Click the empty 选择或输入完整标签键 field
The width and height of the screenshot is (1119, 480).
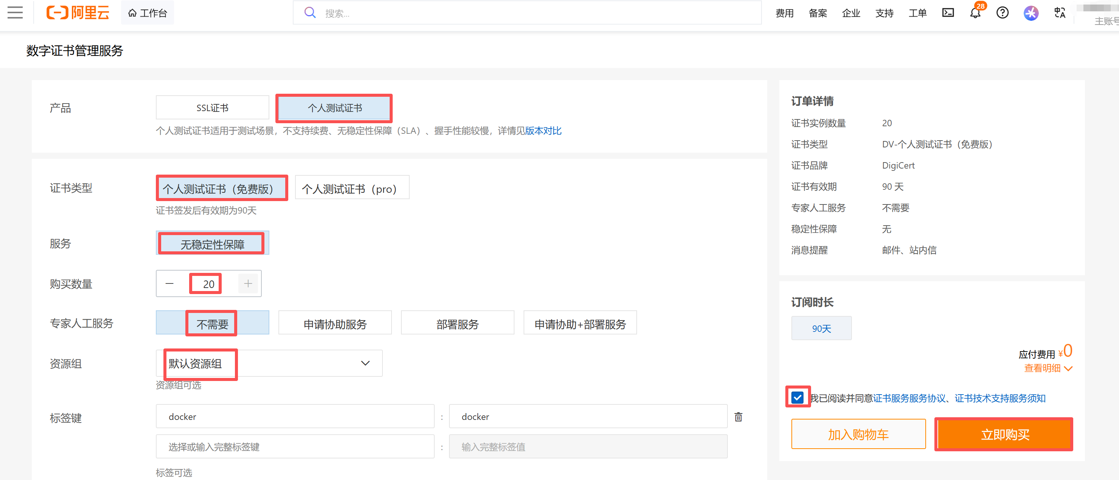[x=295, y=447]
